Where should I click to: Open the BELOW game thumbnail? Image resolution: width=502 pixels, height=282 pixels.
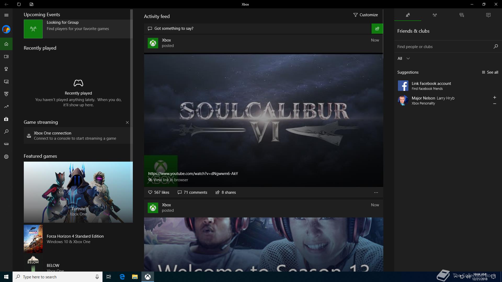(x=33, y=263)
